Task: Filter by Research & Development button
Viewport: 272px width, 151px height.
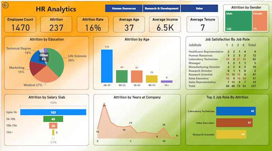Action: pos(162,8)
